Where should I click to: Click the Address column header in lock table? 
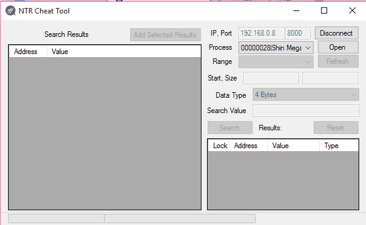248,146
